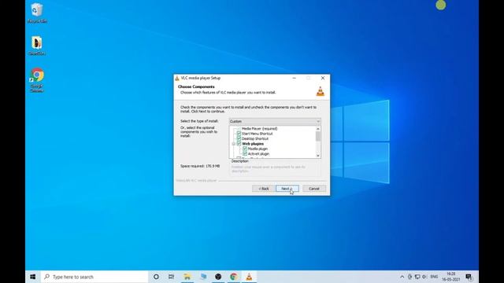Uncheck the ActiveX plugin checkbox

245,154
